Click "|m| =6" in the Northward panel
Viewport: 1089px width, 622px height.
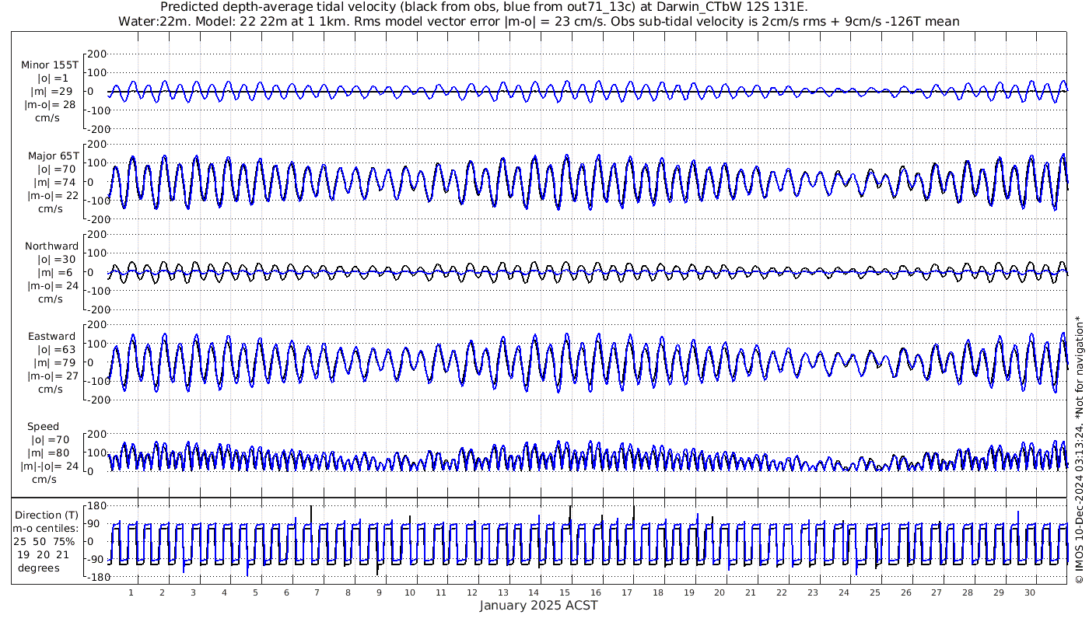(x=54, y=272)
